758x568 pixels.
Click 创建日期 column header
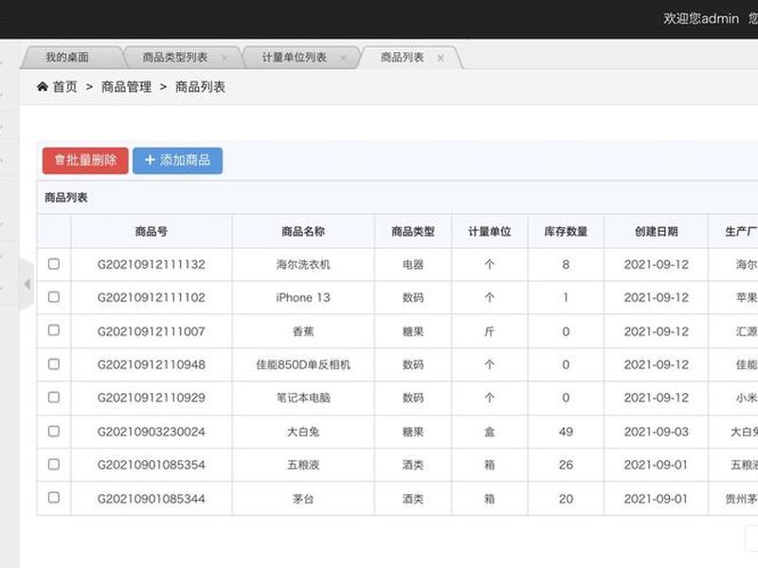[656, 231]
